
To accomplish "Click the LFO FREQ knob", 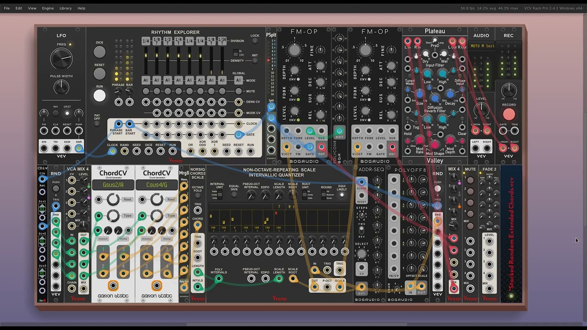I will pos(61,58).
